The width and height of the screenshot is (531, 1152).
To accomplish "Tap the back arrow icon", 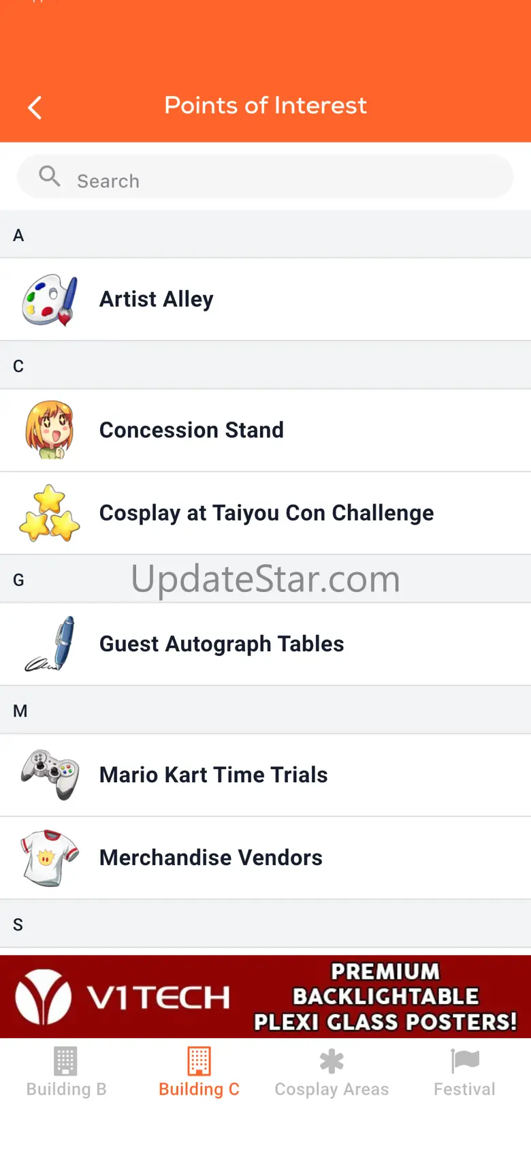I will (35, 107).
